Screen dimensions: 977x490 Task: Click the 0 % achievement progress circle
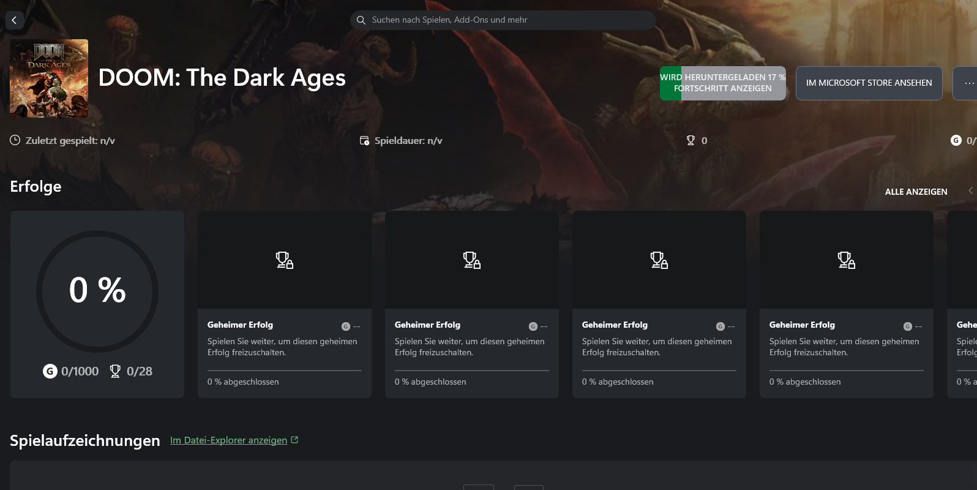(x=97, y=291)
